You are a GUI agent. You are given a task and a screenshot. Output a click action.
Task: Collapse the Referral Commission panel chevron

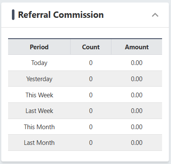click(155, 15)
